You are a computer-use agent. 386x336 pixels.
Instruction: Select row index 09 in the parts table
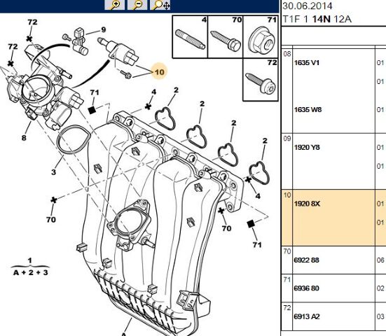click(287, 139)
